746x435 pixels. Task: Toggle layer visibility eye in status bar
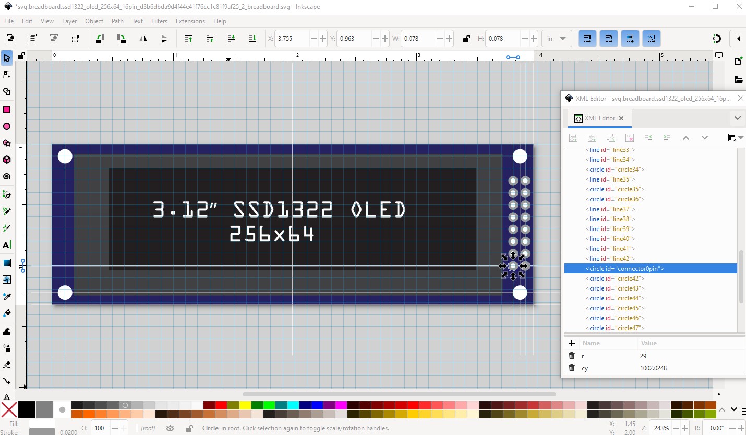pos(170,428)
